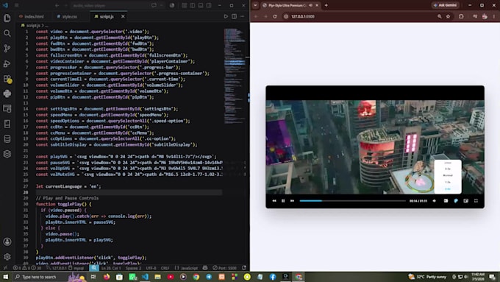Open the Windows Start menu
This screenshot has width=500, height=282.
(5, 277)
